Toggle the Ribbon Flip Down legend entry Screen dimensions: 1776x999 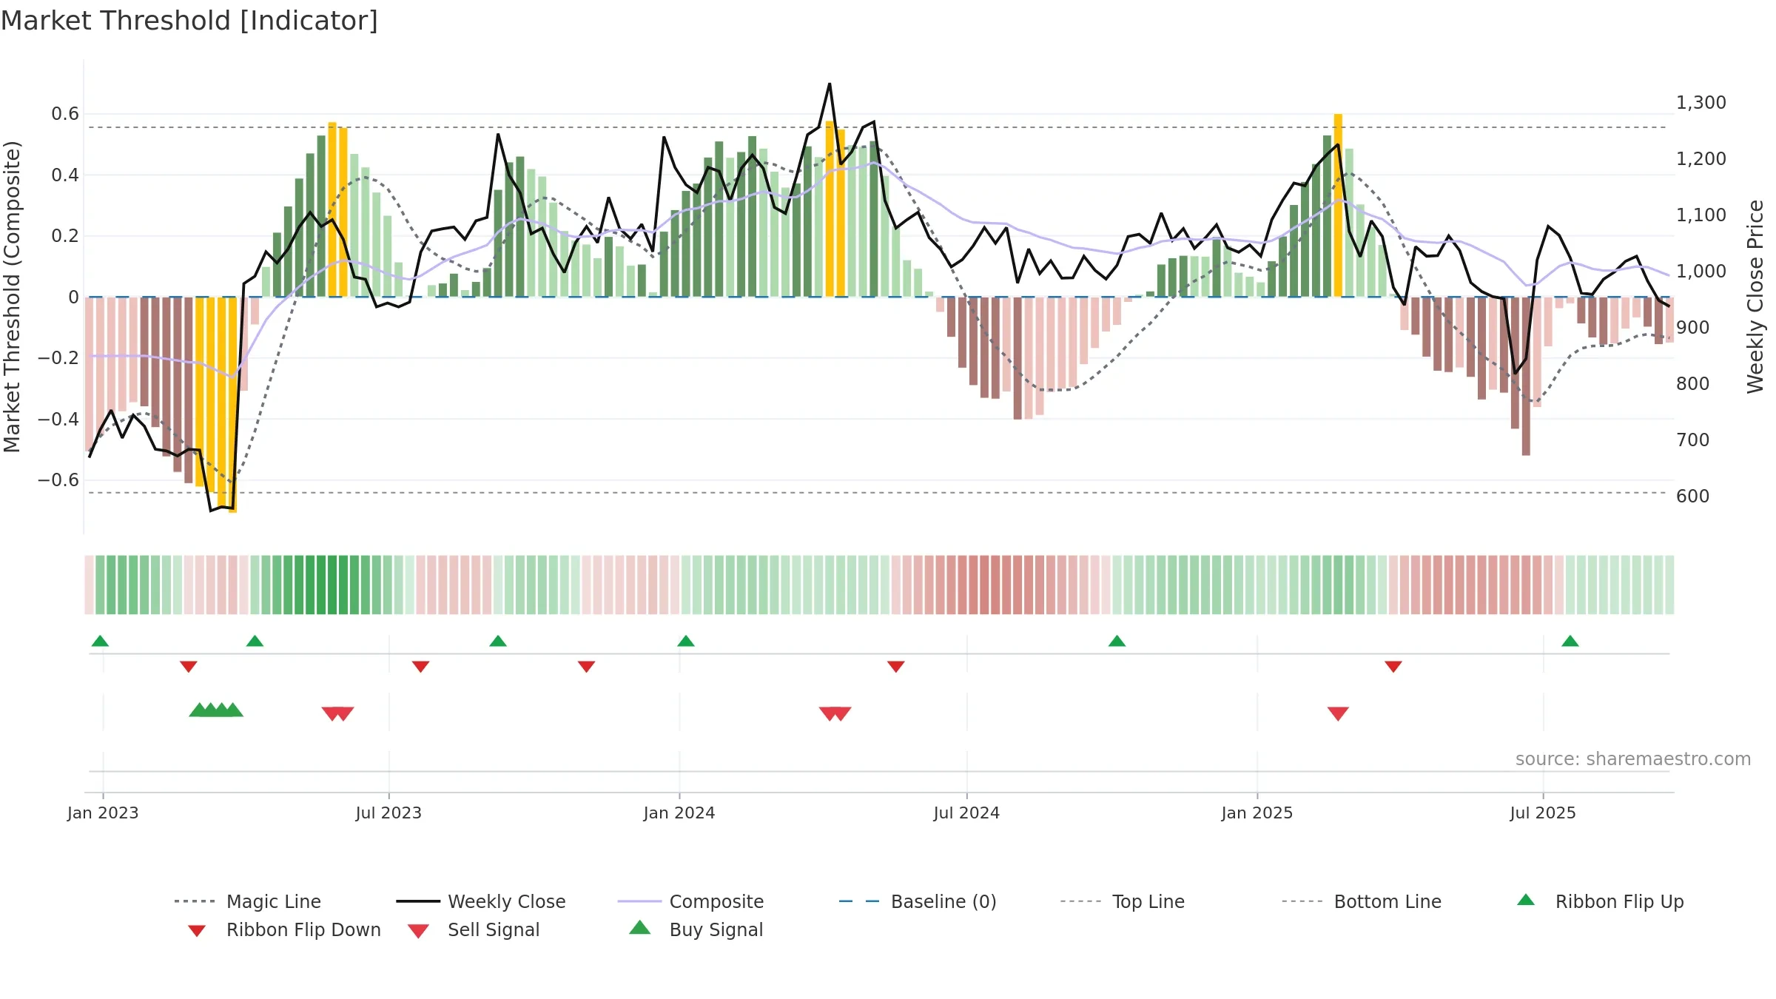tap(283, 929)
